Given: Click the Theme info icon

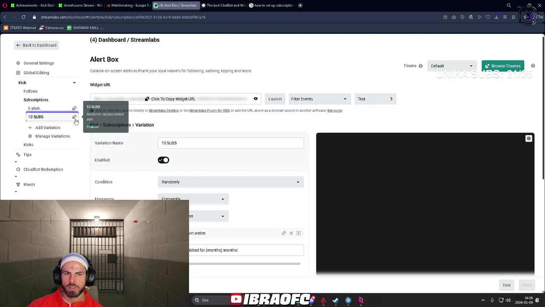Looking at the screenshot, I should pos(421,66).
